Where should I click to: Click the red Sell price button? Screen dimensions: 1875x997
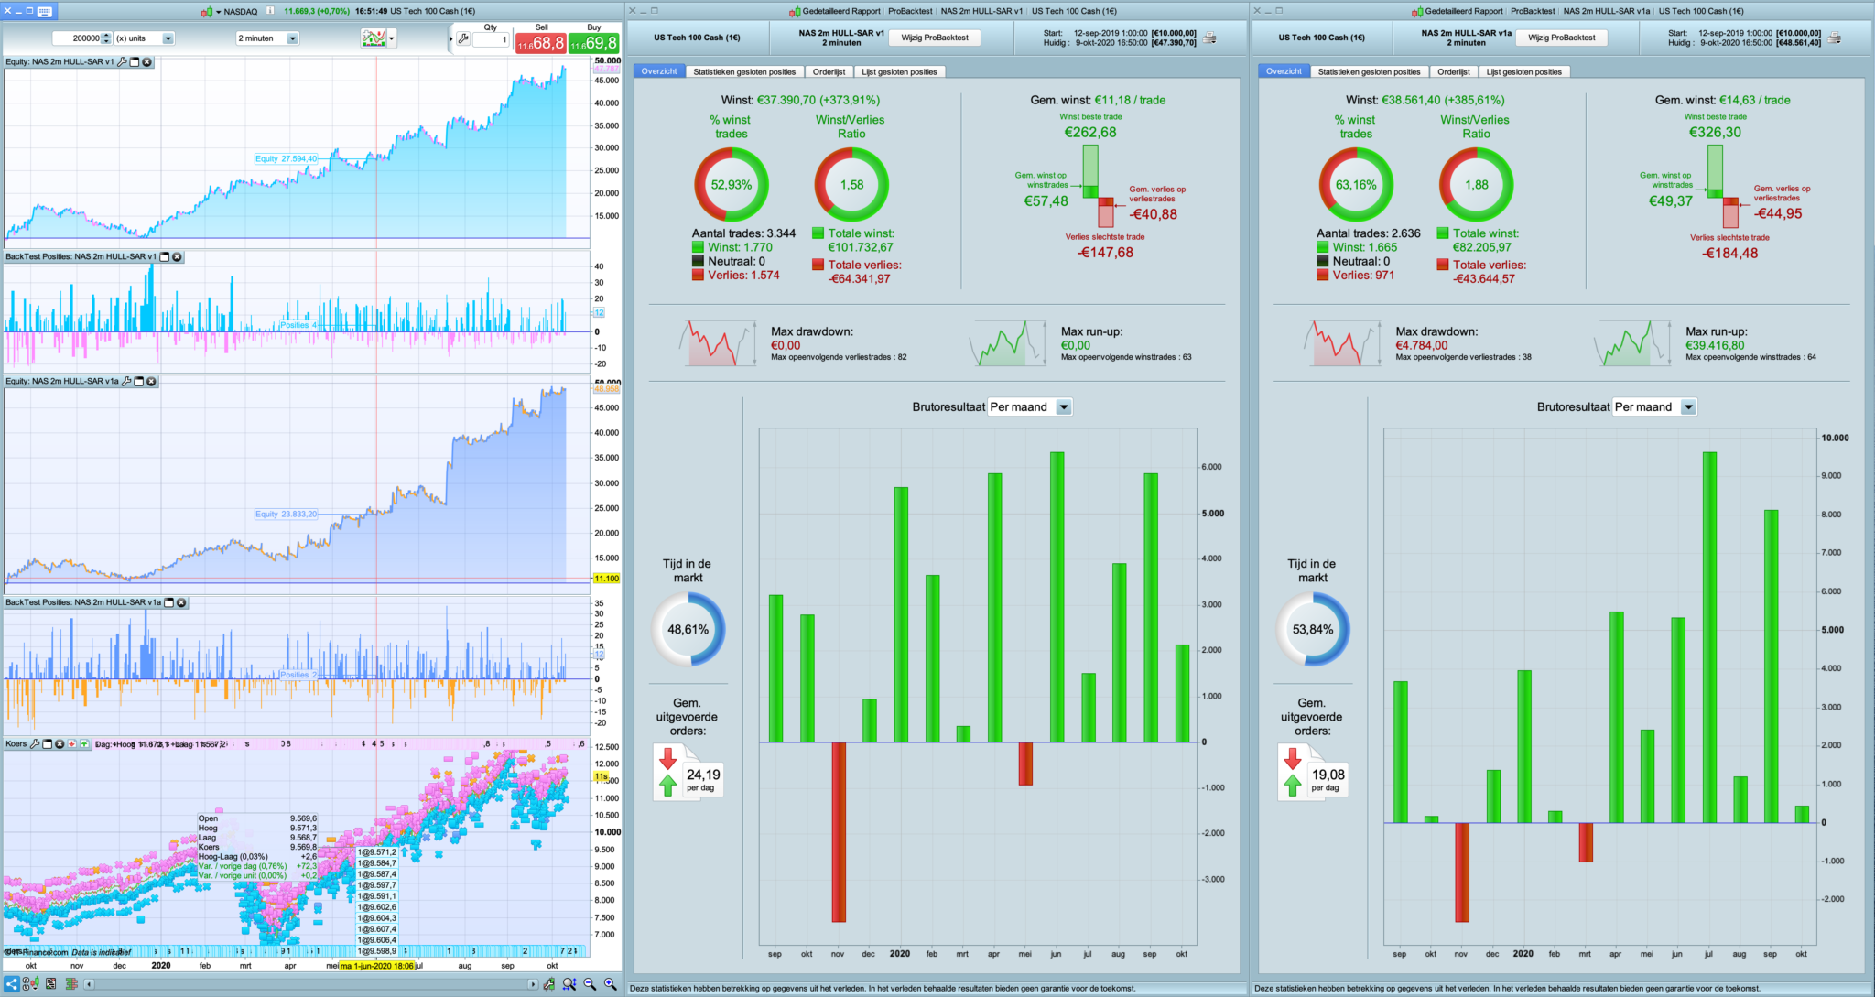540,43
